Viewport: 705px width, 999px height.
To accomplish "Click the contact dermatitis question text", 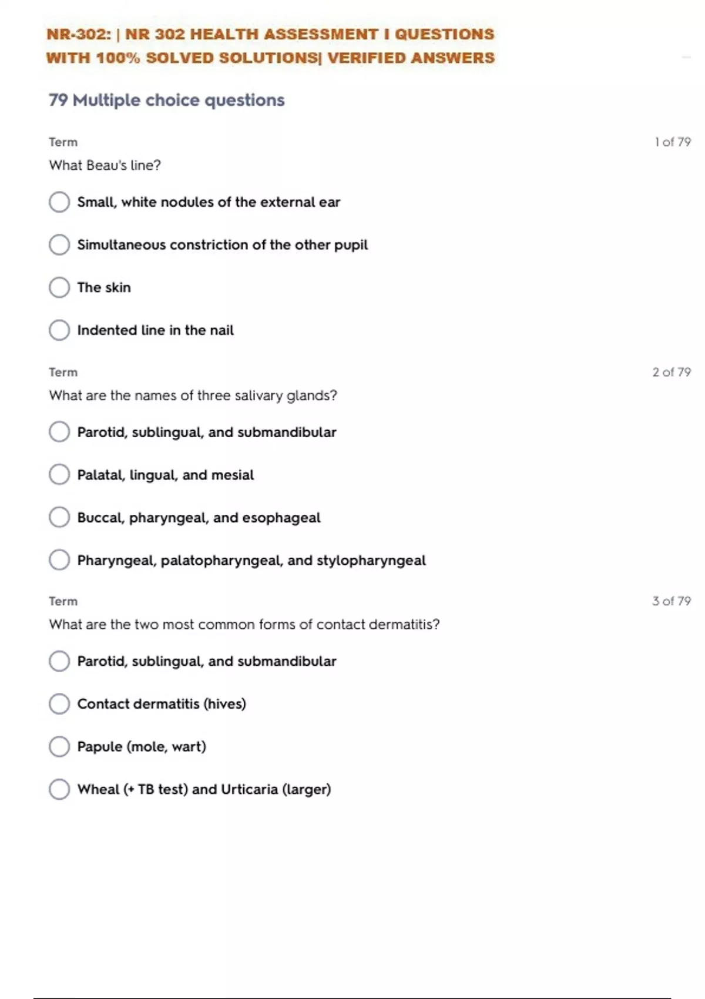I will pyautogui.click(x=244, y=624).
